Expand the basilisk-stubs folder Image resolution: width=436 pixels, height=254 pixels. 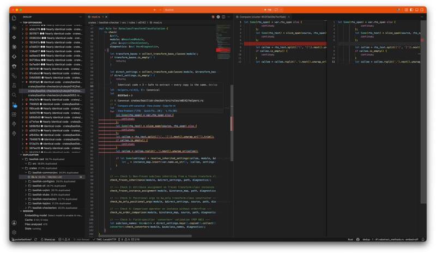(26, 195)
